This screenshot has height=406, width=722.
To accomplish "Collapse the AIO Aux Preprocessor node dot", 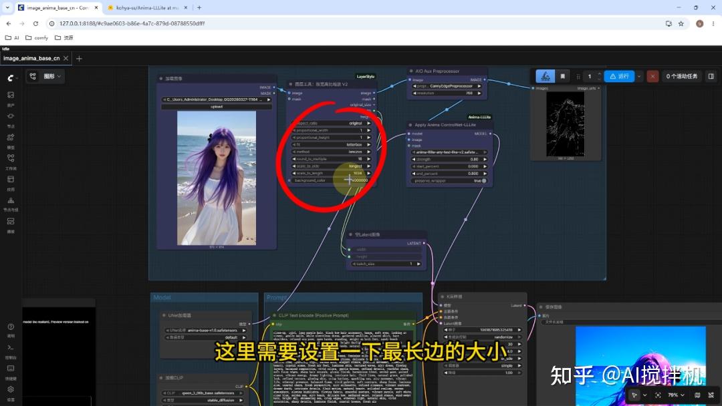I will 410,71.
